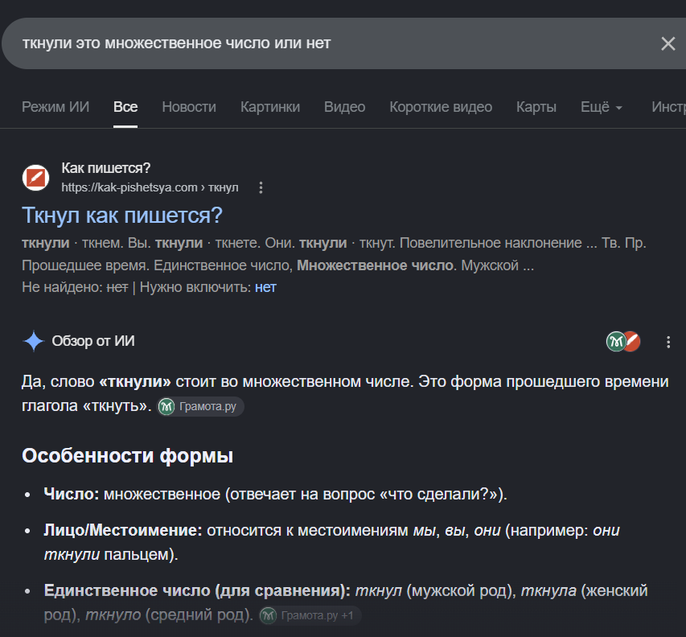Click the kak-pishetsya.com URL text
Image resolution: width=686 pixels, height=637 pixels.
tap(150, 187)
